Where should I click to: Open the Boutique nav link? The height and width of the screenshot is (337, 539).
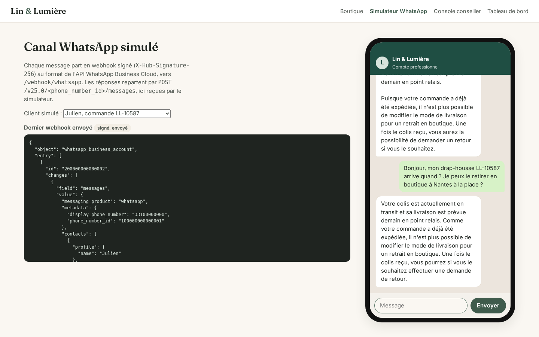pyautogui.click(x=351, y=11)
